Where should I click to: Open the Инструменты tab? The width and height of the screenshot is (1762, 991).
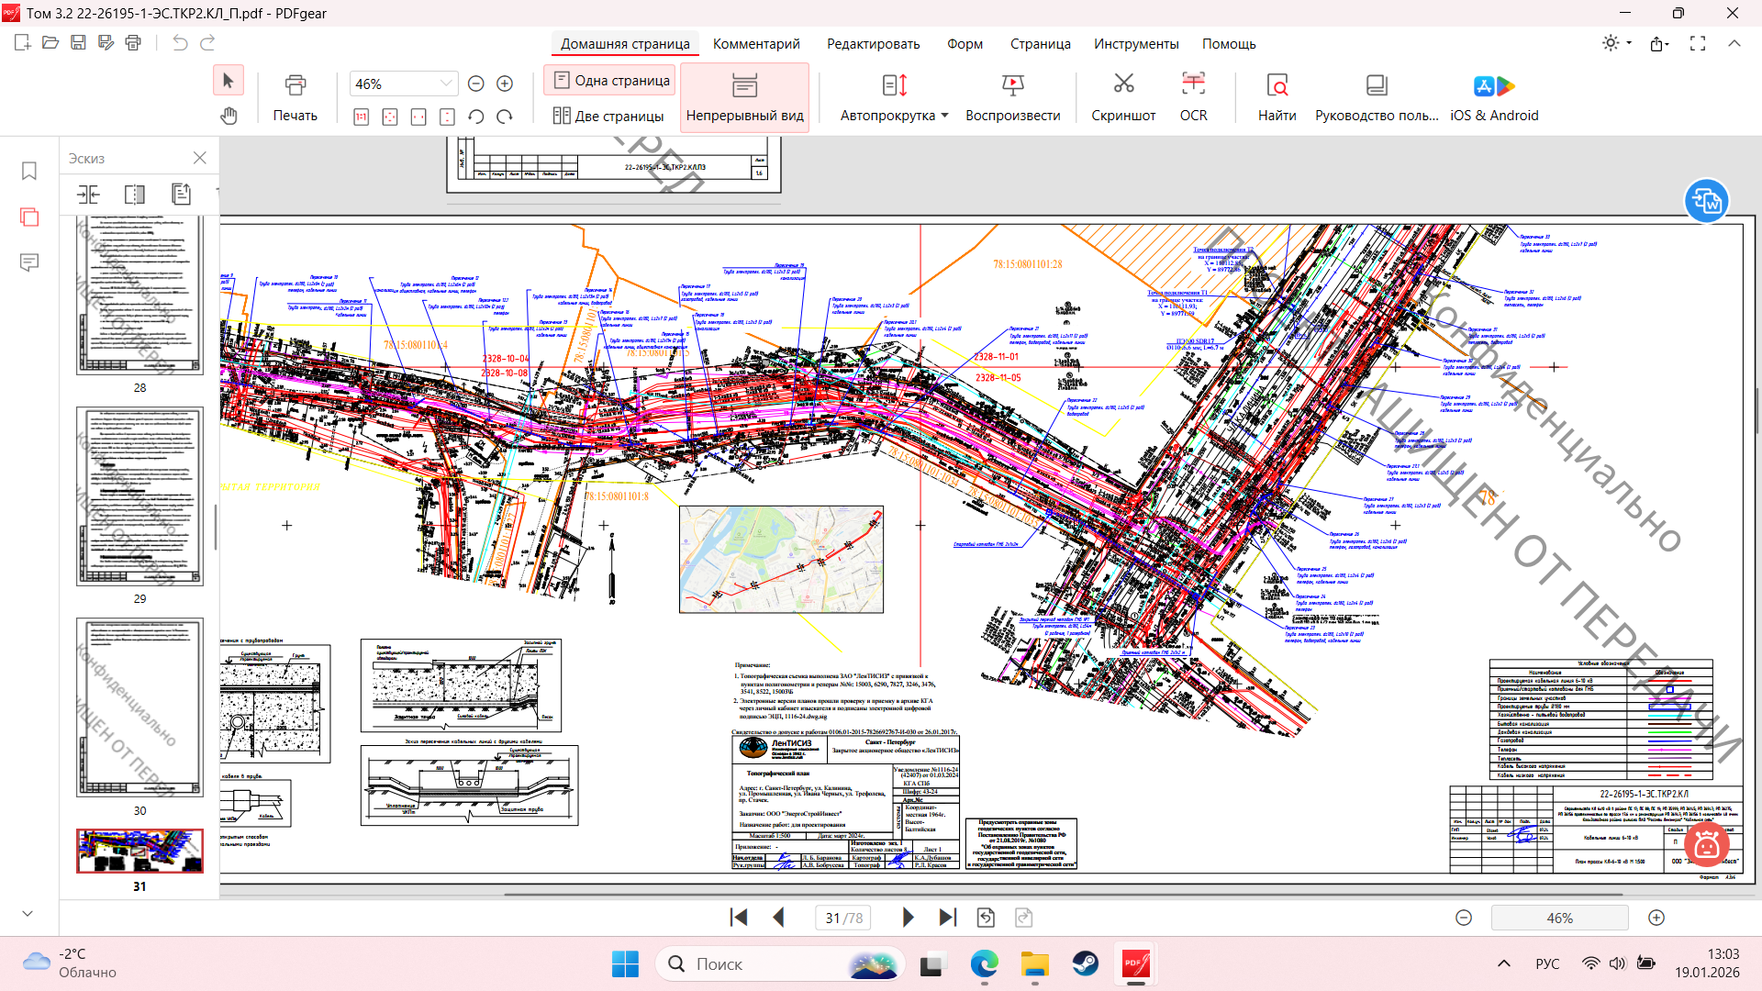coord(1135,44)
